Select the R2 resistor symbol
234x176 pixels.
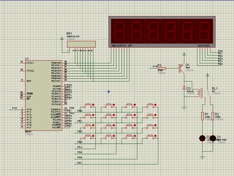(x=213, y=116)
